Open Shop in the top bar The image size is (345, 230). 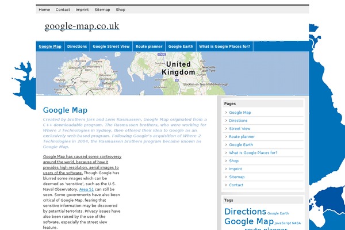click(120, 10)
